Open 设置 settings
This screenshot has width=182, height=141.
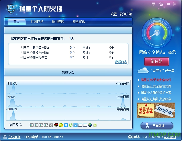point(114,14)
